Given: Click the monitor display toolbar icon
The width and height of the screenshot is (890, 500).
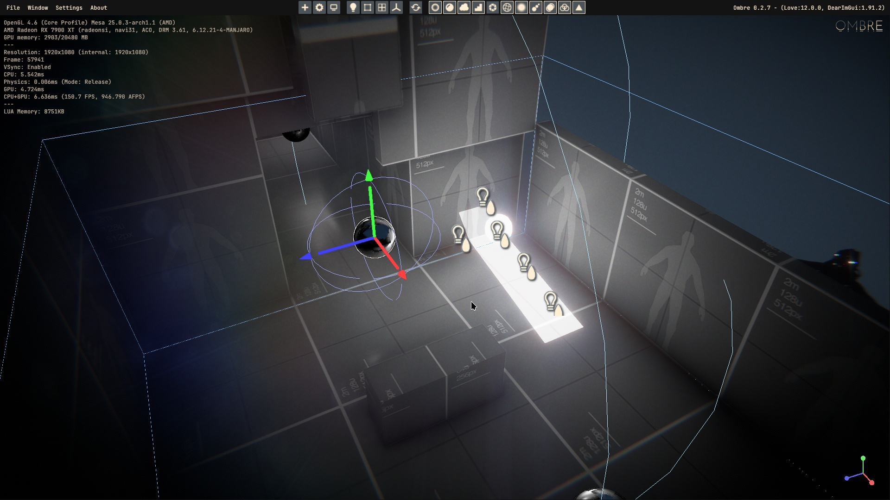Looking at the screenshot, I should point(334,7).
